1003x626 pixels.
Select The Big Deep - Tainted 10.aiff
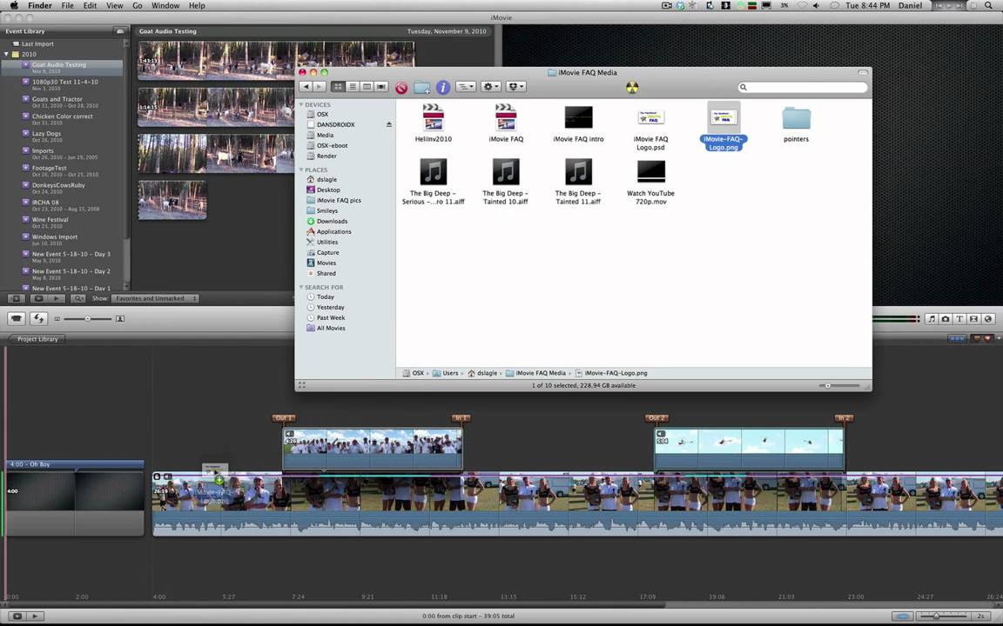(x=505, y=182)
